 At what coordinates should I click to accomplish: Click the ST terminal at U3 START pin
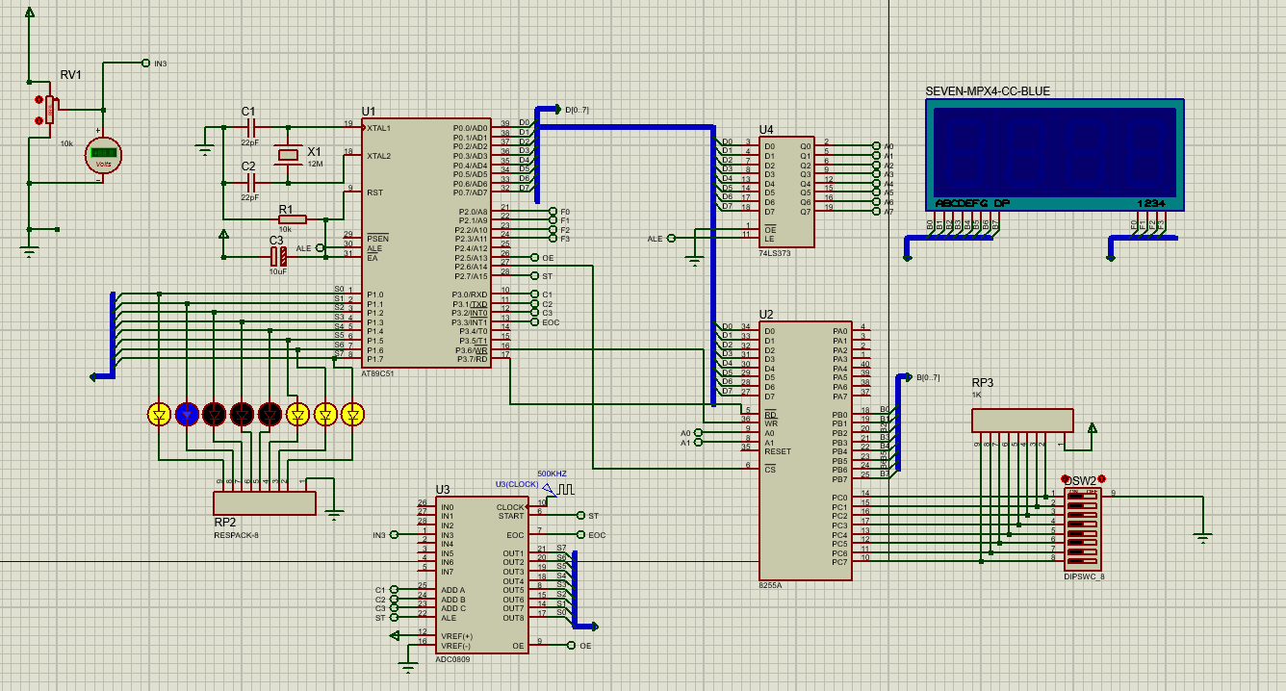click(580, 516)
